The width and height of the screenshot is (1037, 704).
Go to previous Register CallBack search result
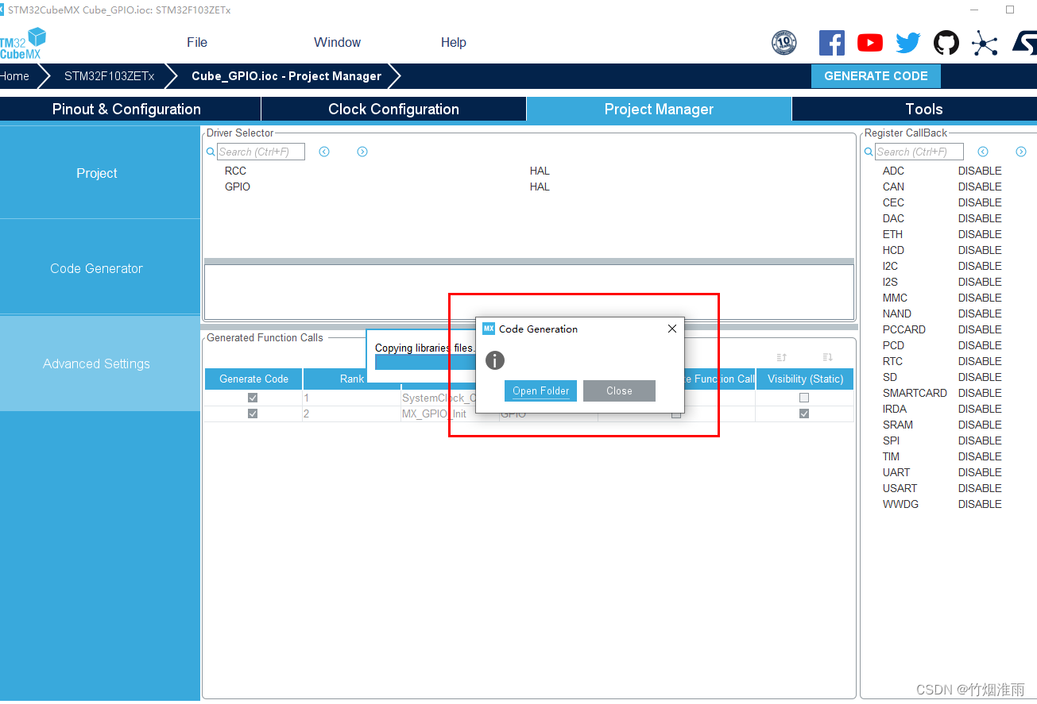pyautogui.click(x=983, y=152)
